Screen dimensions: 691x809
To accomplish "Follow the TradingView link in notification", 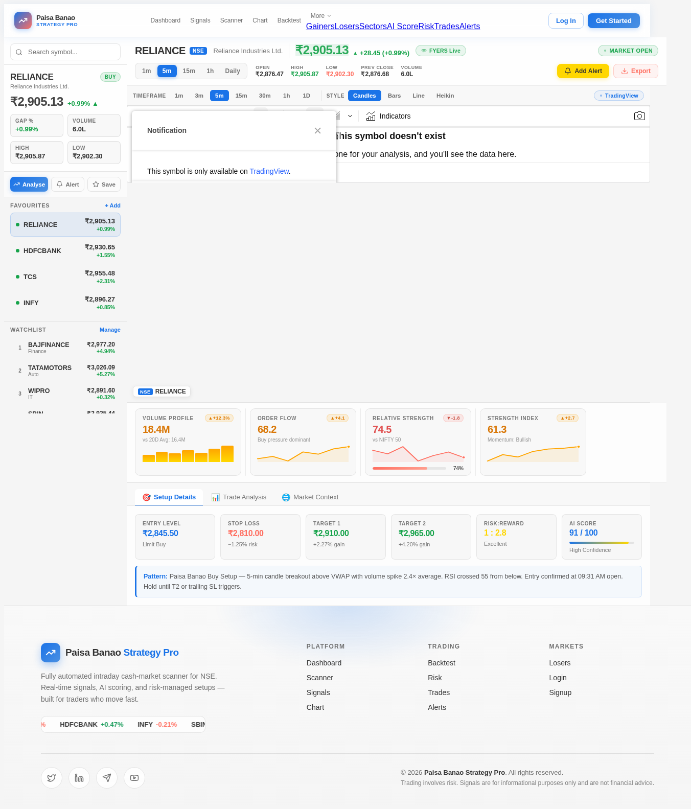I will point(269,171).
